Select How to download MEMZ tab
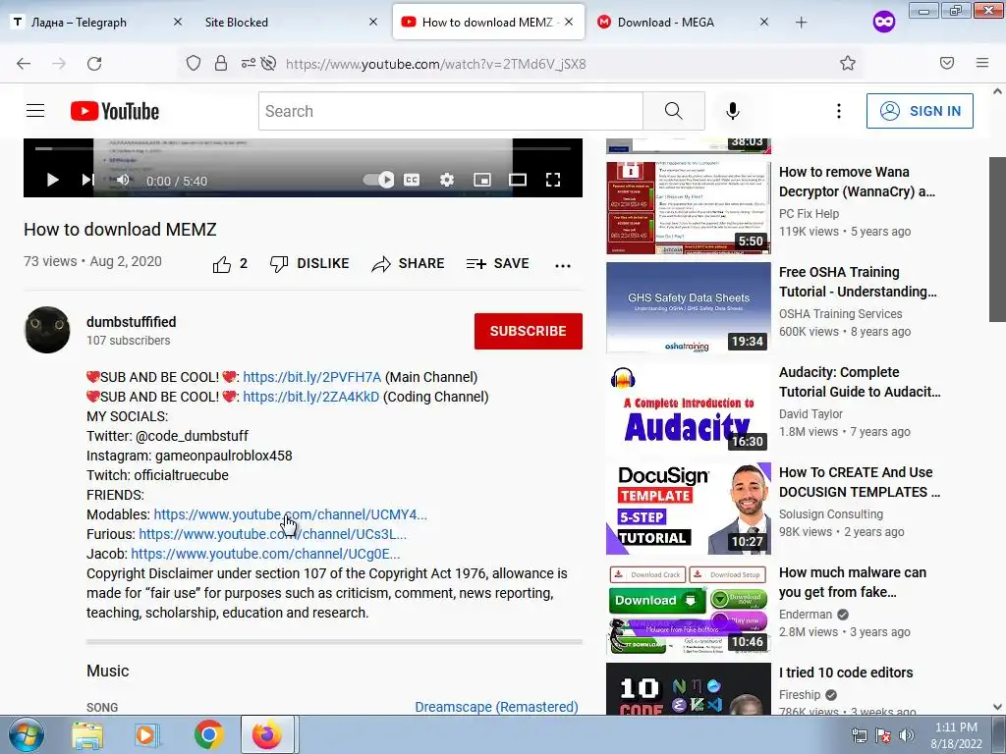Viewport: 1006px width, 754px height. pyautogui.click(x=487, y=22)
